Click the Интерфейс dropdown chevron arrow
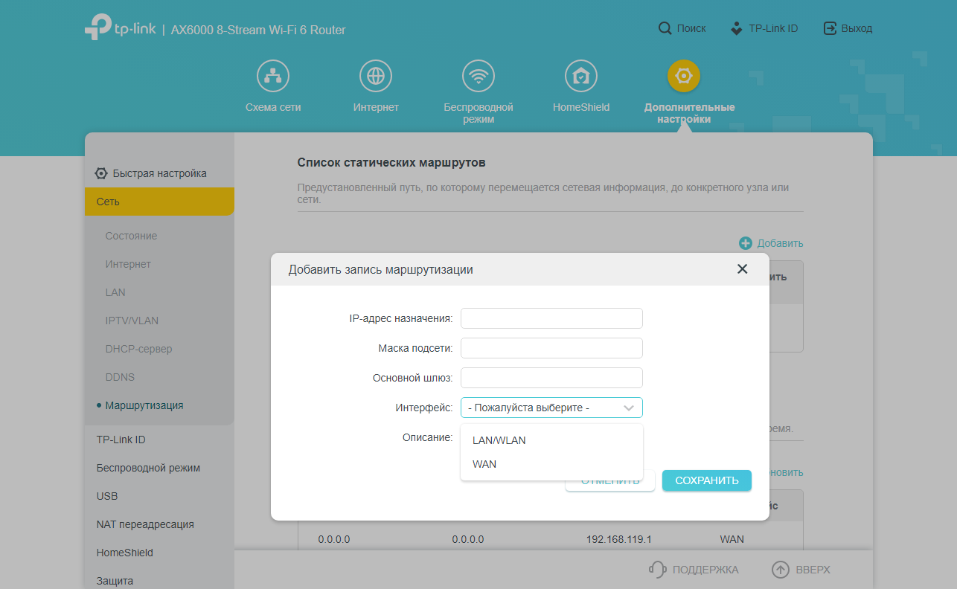 (x=629, y=408)
